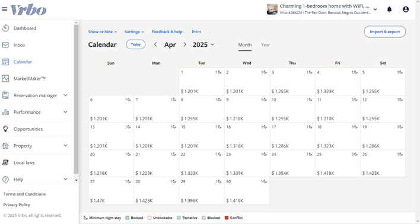420x224 pixels.
Task: Open the Feedback & help link
Action: coord(167,31)
